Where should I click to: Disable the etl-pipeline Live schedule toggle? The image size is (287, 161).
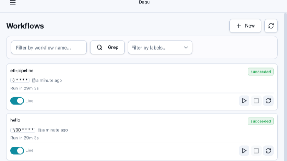tap(17, 101)
